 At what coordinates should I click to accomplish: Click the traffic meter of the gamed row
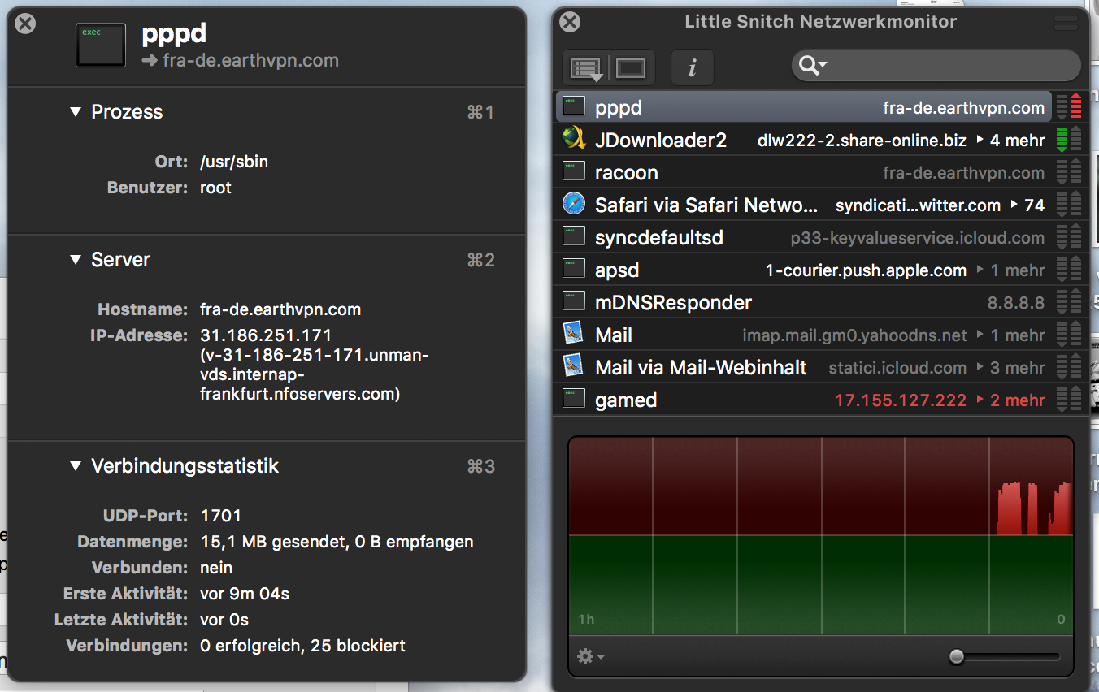pos(1069,399)
